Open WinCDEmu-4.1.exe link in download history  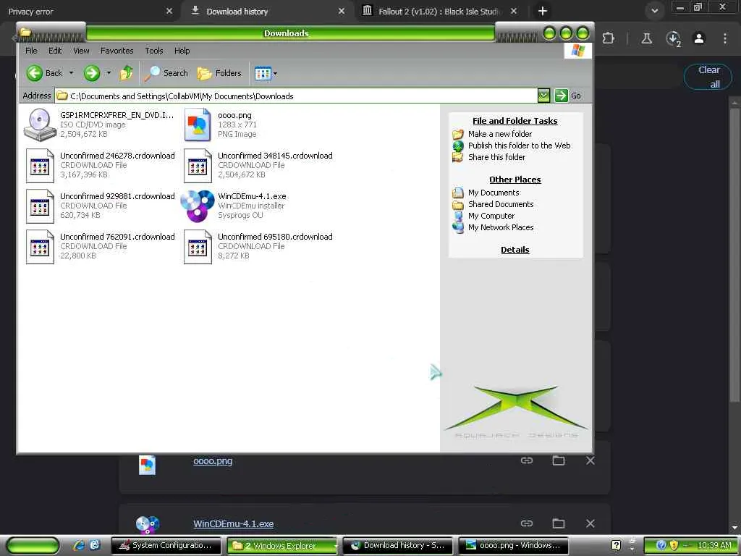coord(234,524)
